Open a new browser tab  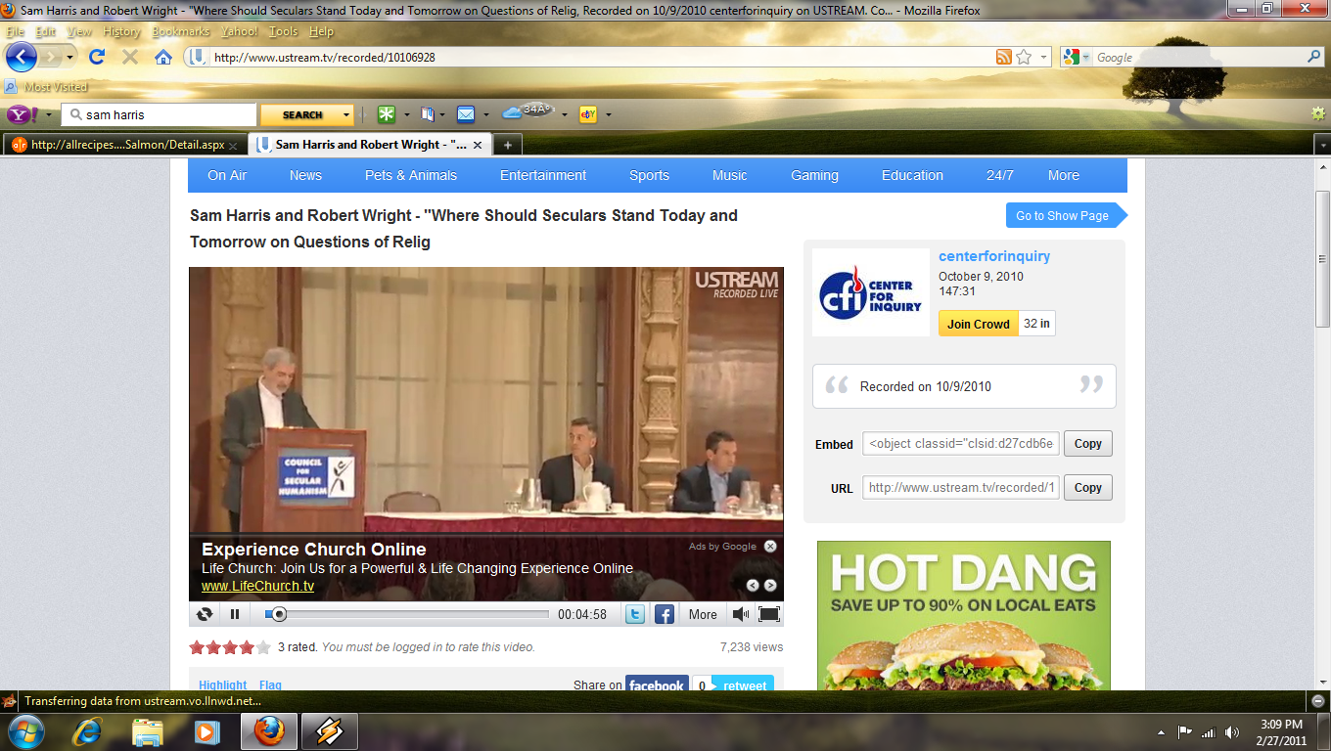coord(507,145)
